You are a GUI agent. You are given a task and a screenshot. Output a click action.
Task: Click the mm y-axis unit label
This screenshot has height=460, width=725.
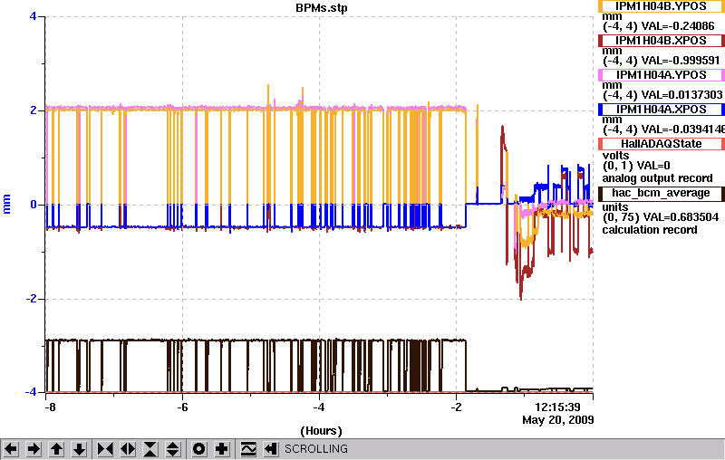[6, 204]
